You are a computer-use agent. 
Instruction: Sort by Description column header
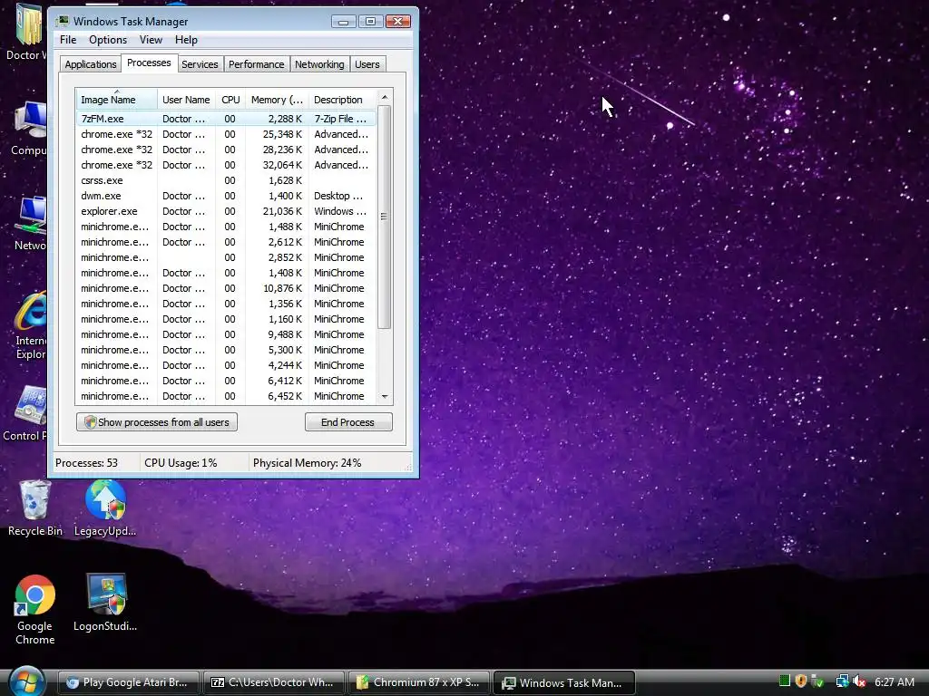pos(342,100)
